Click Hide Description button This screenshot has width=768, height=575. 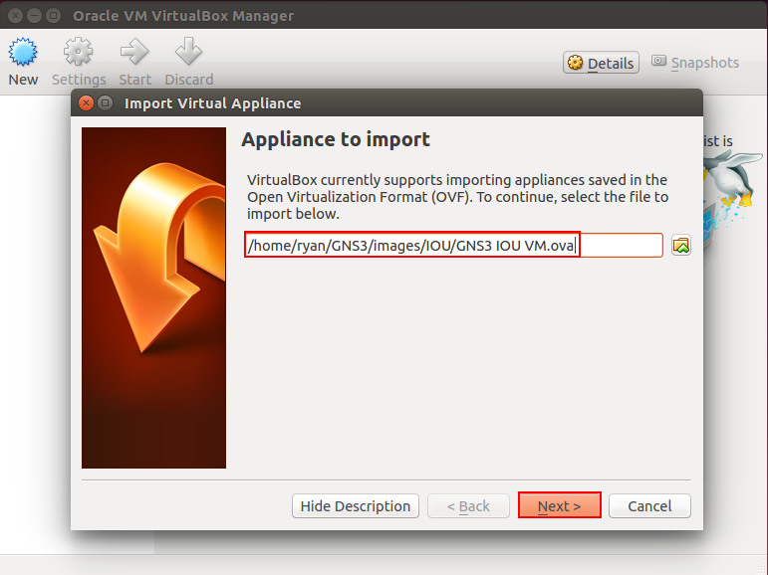[x=355, y=505]
